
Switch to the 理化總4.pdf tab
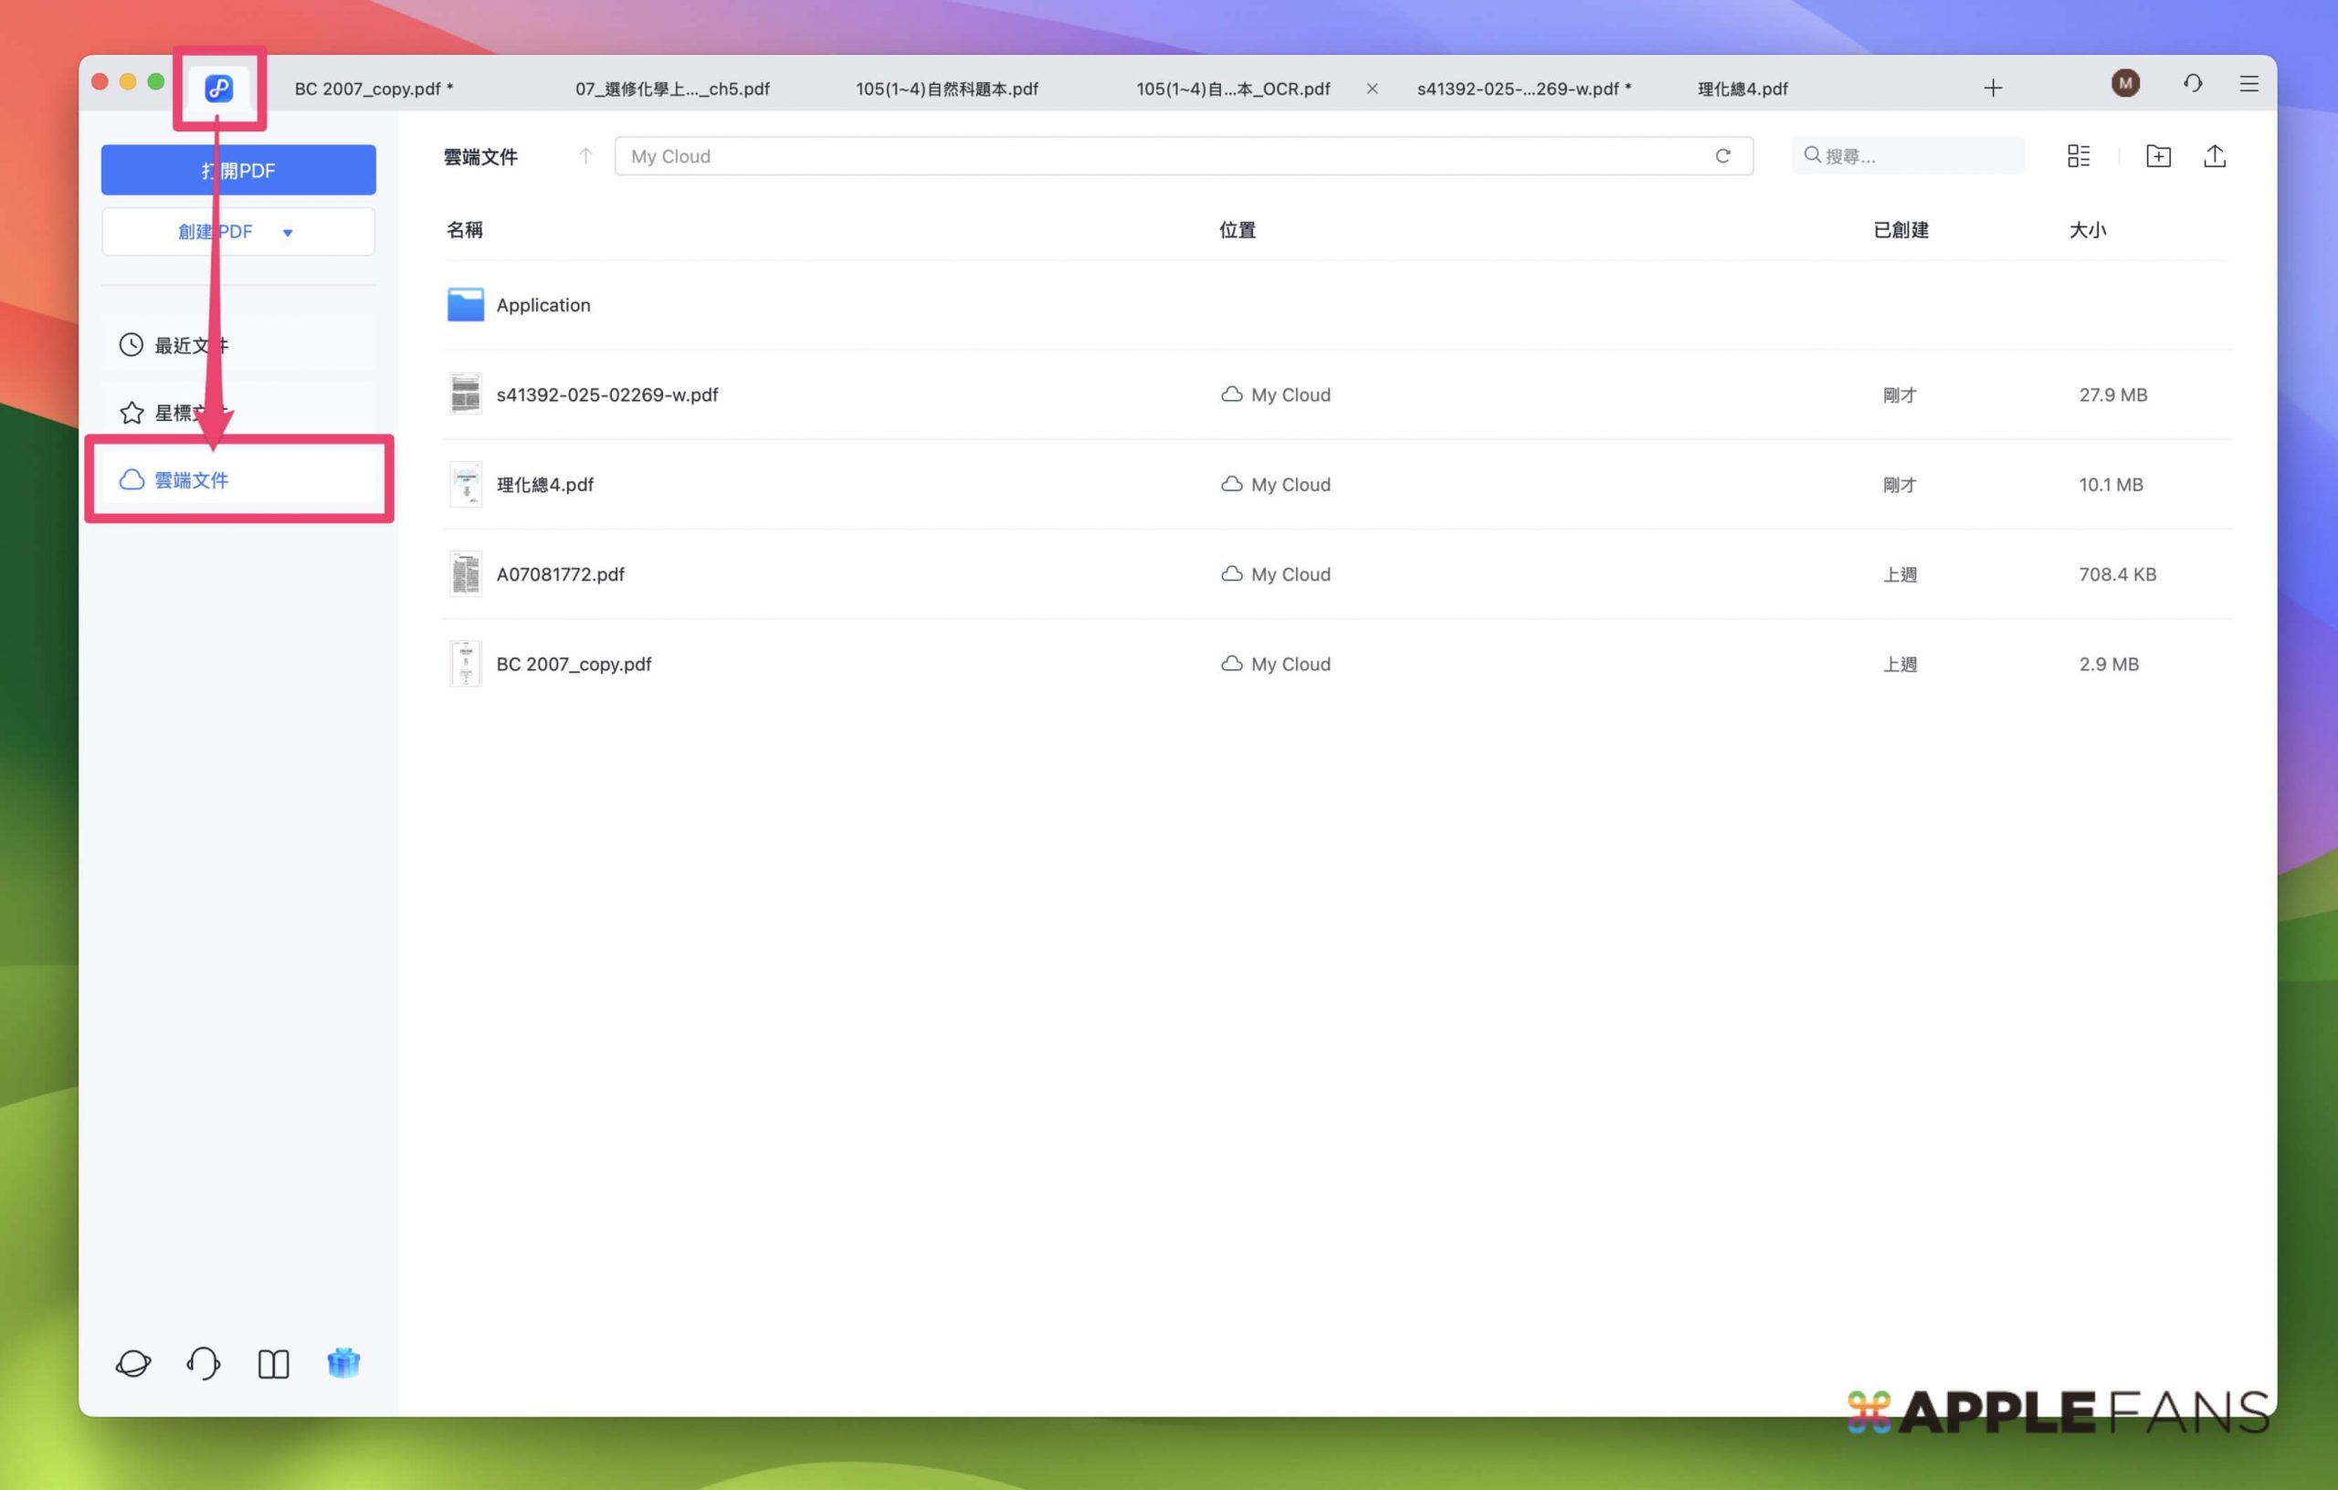coord(1741,89)
